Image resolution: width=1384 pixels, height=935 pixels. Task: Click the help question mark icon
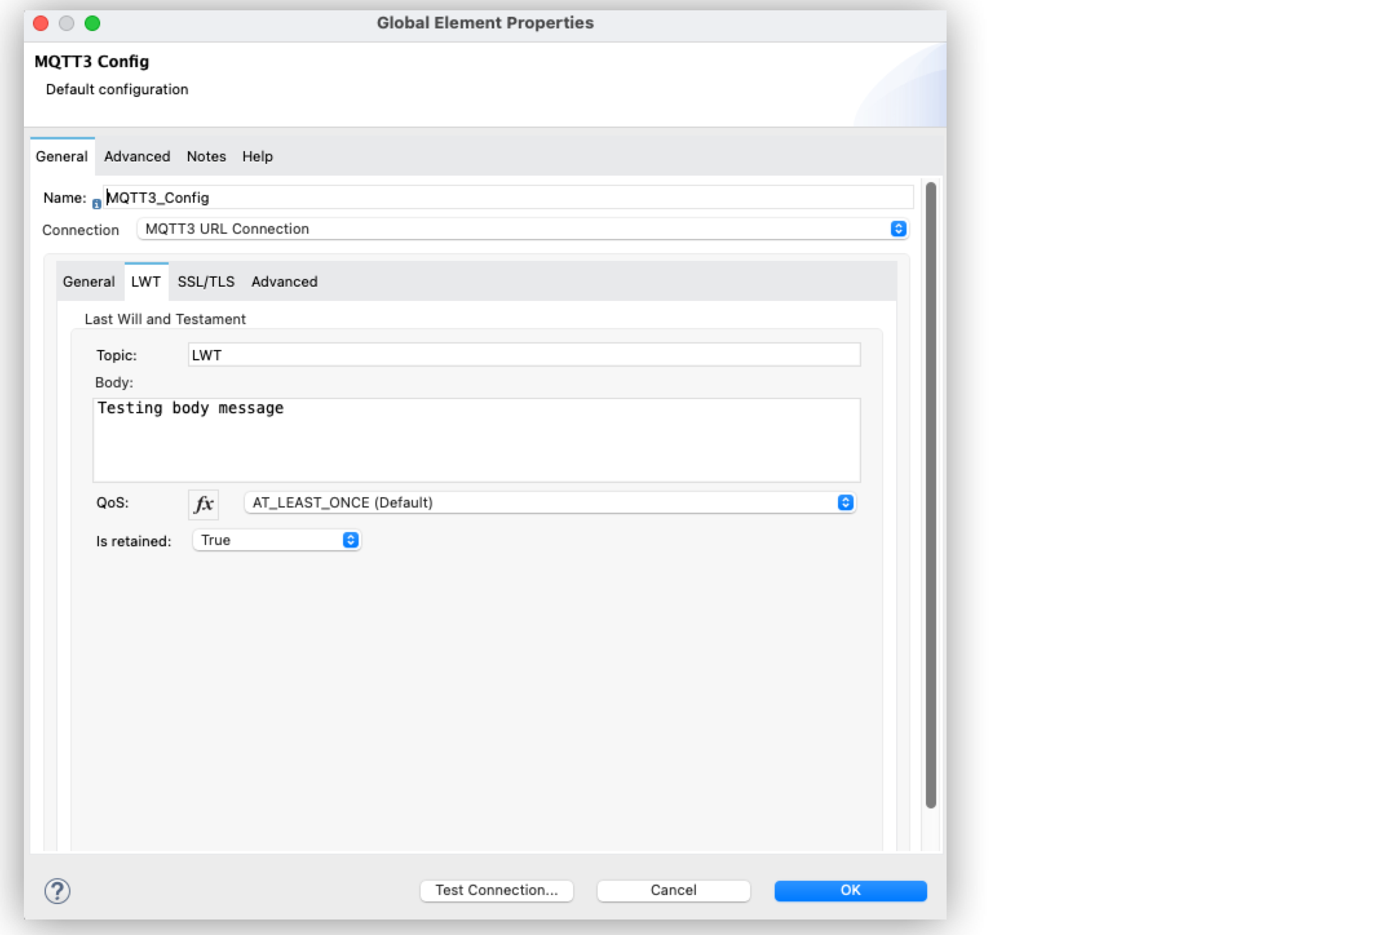56,890
